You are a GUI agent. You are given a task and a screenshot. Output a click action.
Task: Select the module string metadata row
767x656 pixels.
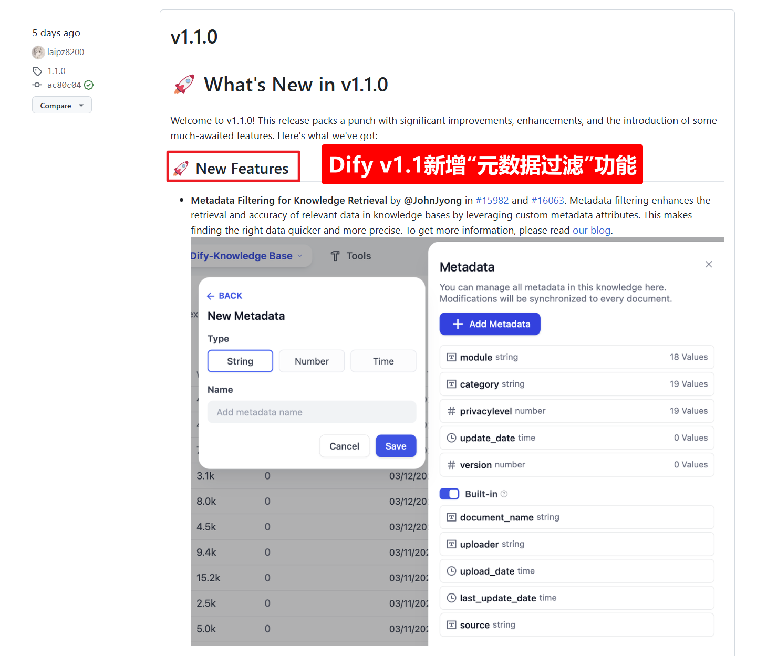pyautogui.click(x=576, y=357)
